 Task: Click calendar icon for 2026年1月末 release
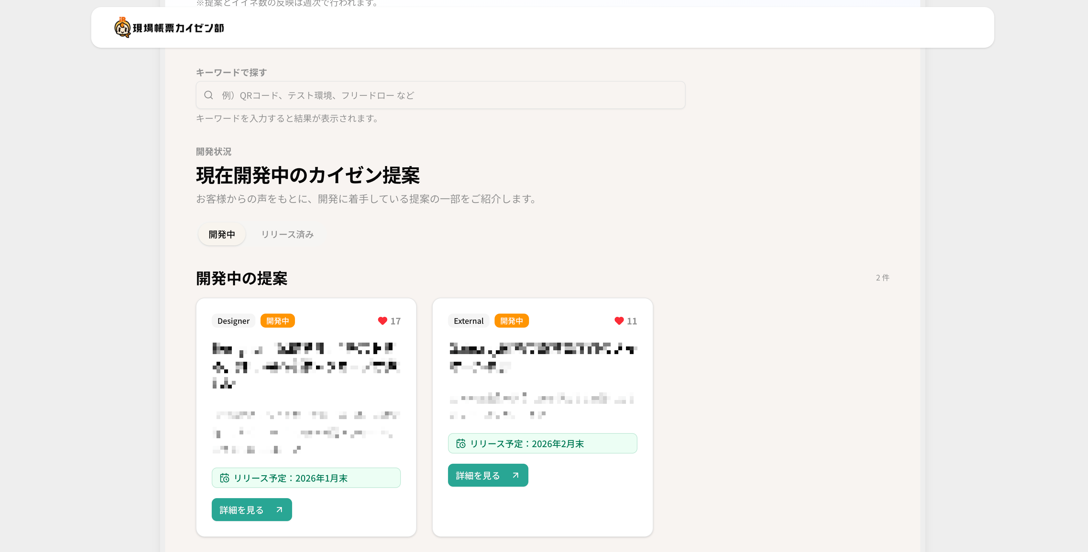(x=224, y=478)
